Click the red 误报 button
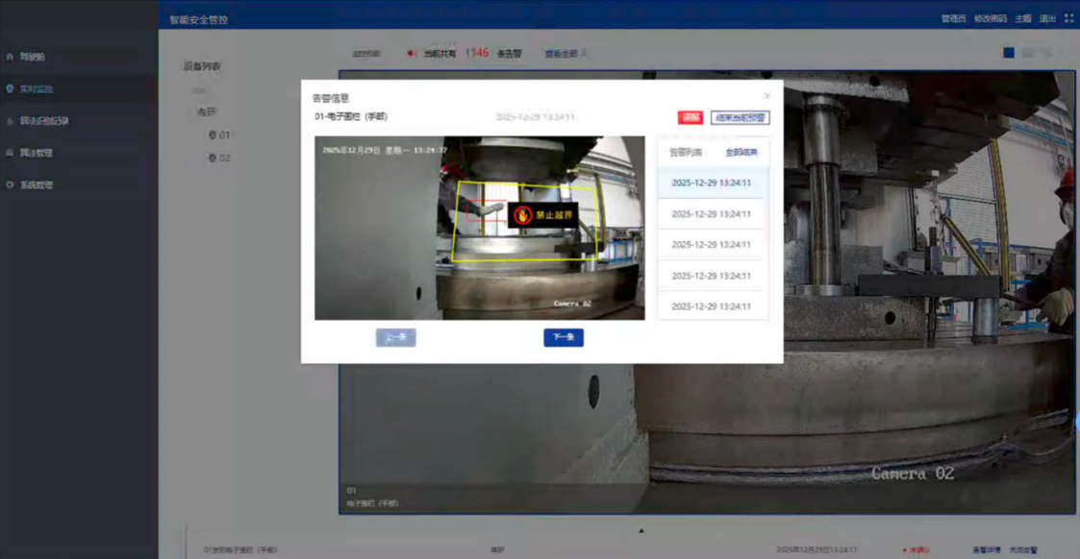Image resolution: width=1080 pixels, height=559 pixels. click(690, 117)
